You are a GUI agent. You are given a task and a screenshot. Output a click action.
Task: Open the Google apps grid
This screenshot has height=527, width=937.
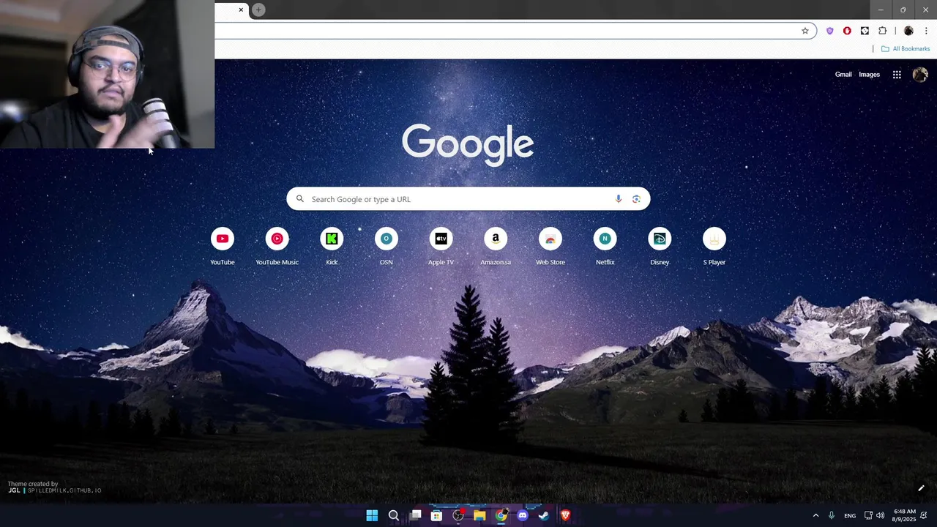897,75
